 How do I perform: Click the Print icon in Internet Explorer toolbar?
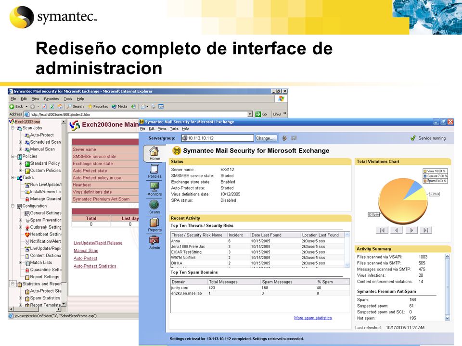(x=153, y=107)
